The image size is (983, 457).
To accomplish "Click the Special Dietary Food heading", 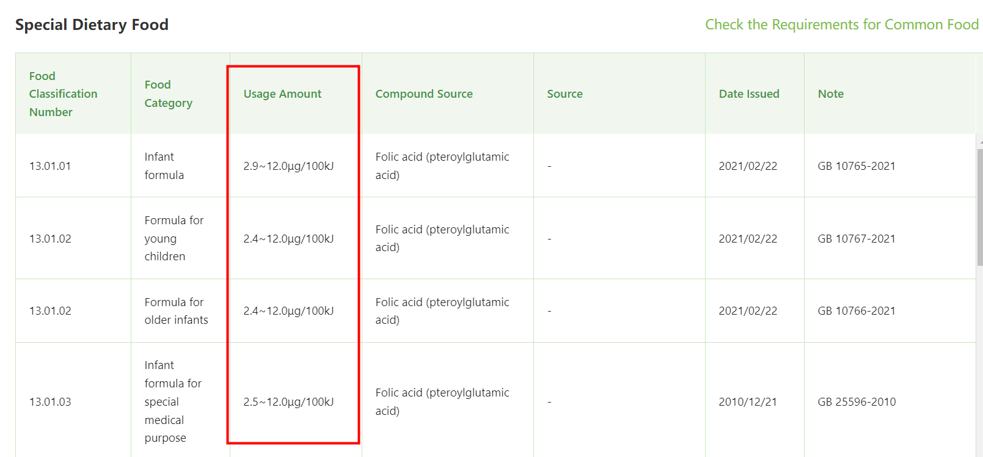I will [x=92, y=25].
